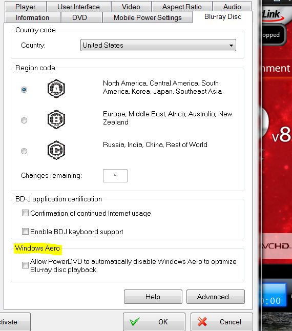Switch to the Audio tab
292x331 pixels.
coord(232,7)
